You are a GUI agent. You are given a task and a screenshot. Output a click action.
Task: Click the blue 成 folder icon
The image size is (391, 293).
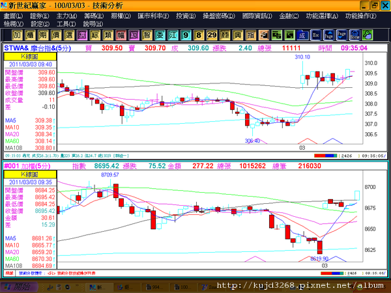(x=302, y=35)
